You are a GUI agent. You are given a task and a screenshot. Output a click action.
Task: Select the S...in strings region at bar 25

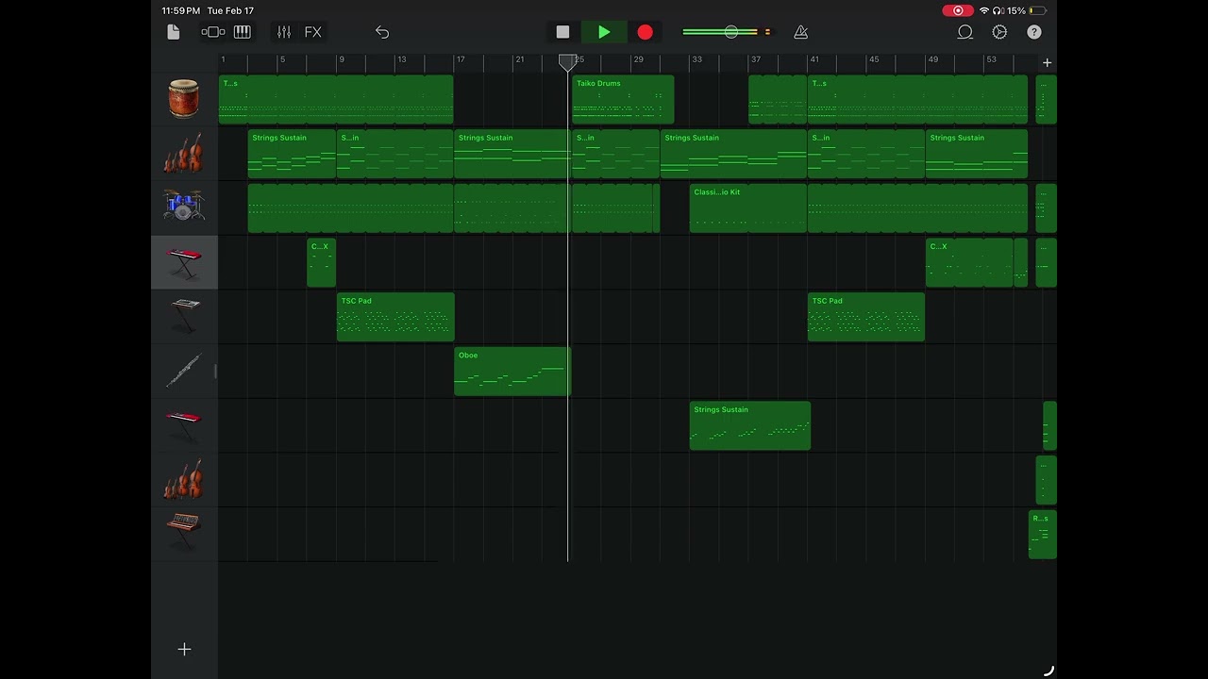pos(615,154)
